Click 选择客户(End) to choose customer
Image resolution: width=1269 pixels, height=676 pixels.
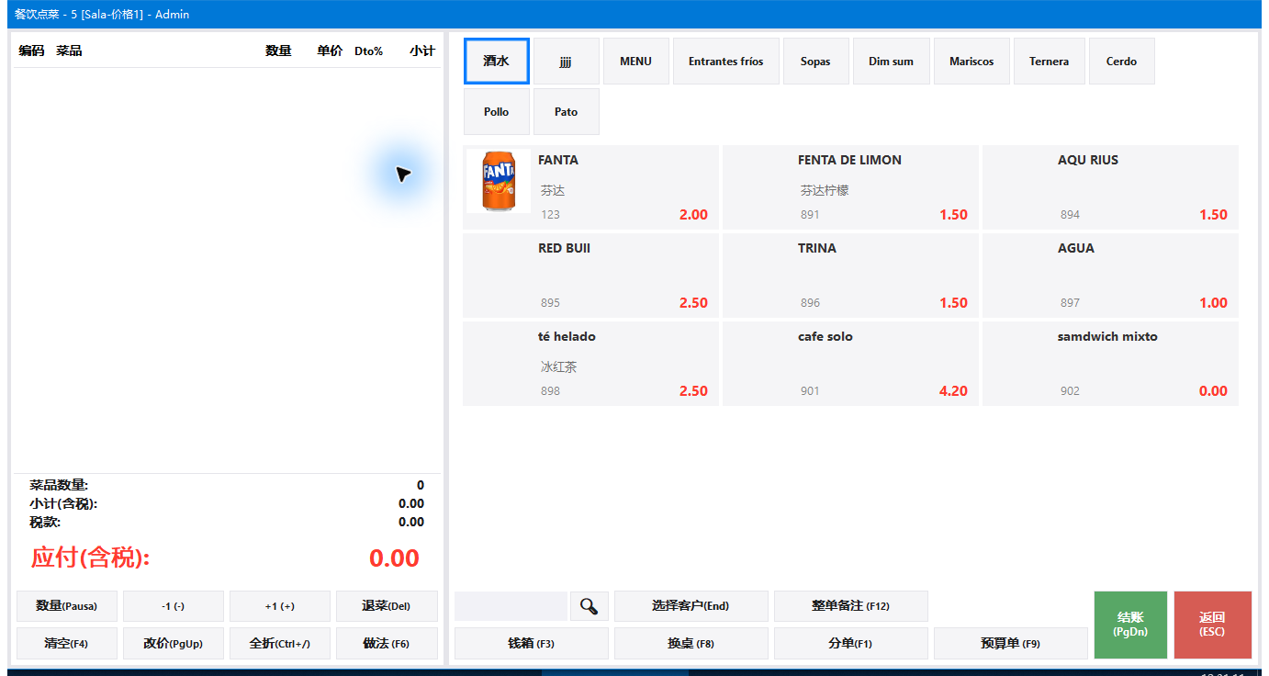click(x=691, y=606)
